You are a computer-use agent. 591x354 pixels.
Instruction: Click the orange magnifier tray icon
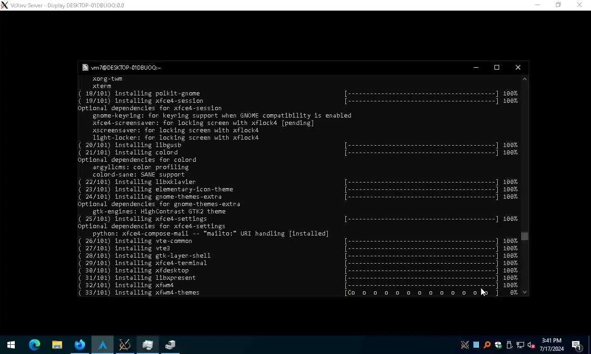coord(487,345)
